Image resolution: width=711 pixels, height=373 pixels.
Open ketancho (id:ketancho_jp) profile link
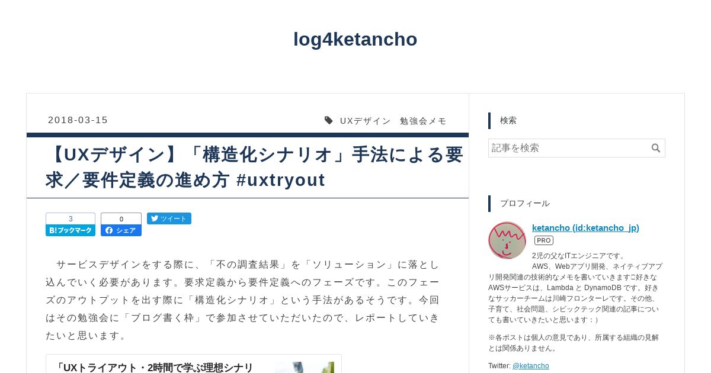pyautogui.click(x=585, y=228)
